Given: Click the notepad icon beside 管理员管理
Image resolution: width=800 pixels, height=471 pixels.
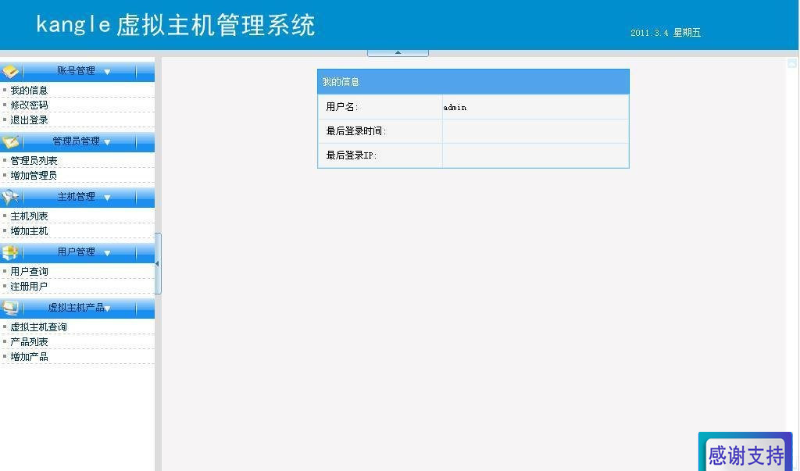Looking at the screenshot, I should tap(10, 141).
